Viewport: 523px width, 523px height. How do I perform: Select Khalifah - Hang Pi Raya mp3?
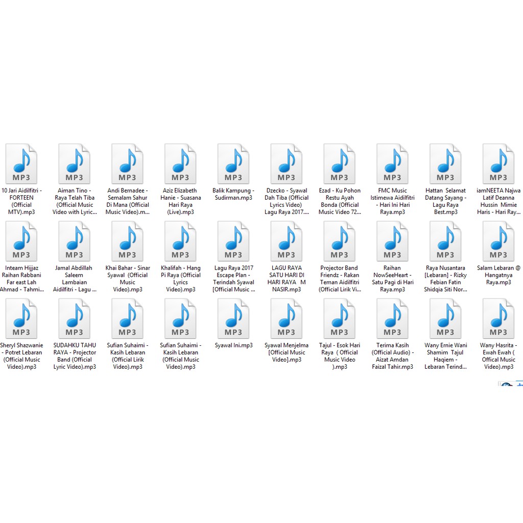point(180,242)
